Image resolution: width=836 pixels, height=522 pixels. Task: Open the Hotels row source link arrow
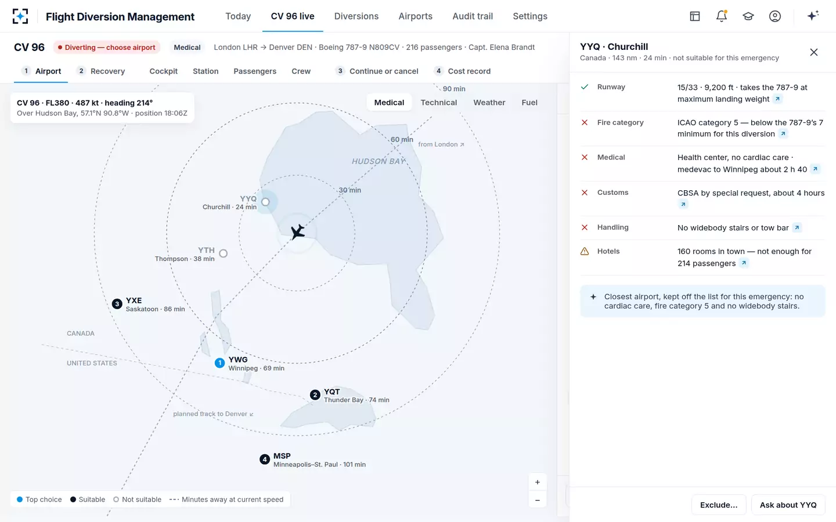click(744, 263)
